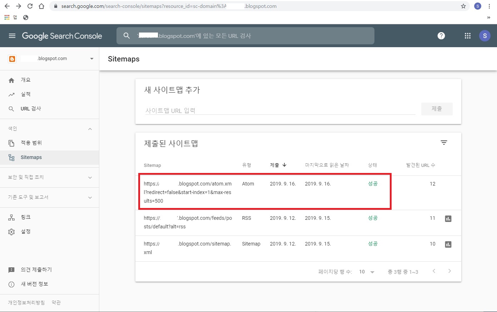Sort by Sitemap column header

(152, 165)
